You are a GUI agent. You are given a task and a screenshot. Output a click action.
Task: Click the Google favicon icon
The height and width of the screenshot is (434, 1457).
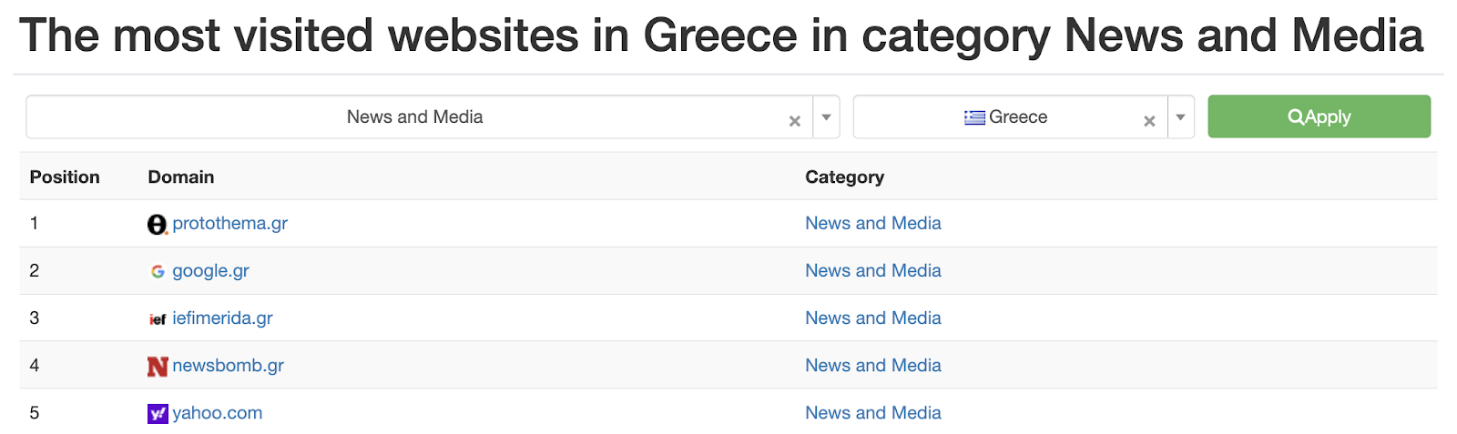158,271
